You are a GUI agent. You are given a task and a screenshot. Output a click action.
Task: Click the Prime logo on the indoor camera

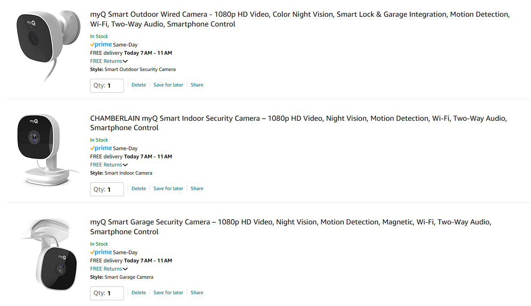pos(101,149)
